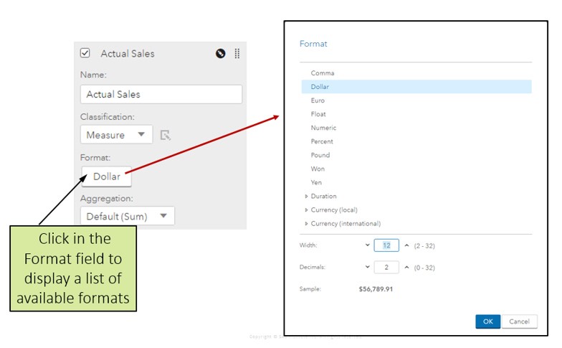Increase the Width value with up arrow
Viewport: 562px width, 348px height.
coord(406,245)
